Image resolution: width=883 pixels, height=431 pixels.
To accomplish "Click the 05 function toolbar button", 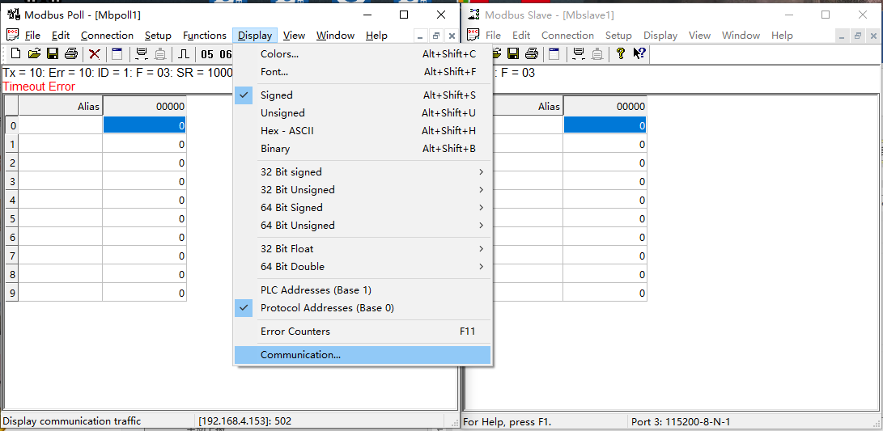I will (207, 54).
